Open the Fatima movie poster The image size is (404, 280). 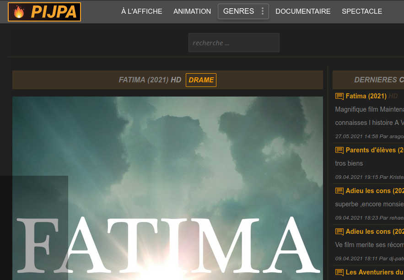[167, 188]
